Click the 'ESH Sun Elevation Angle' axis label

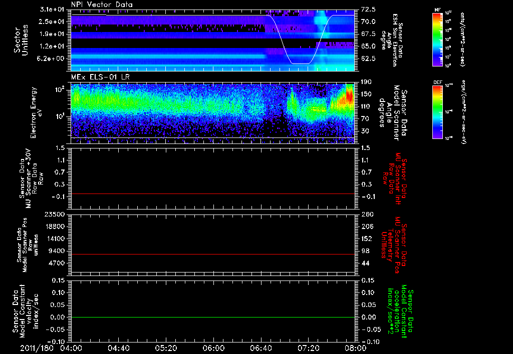click(392, 40)
